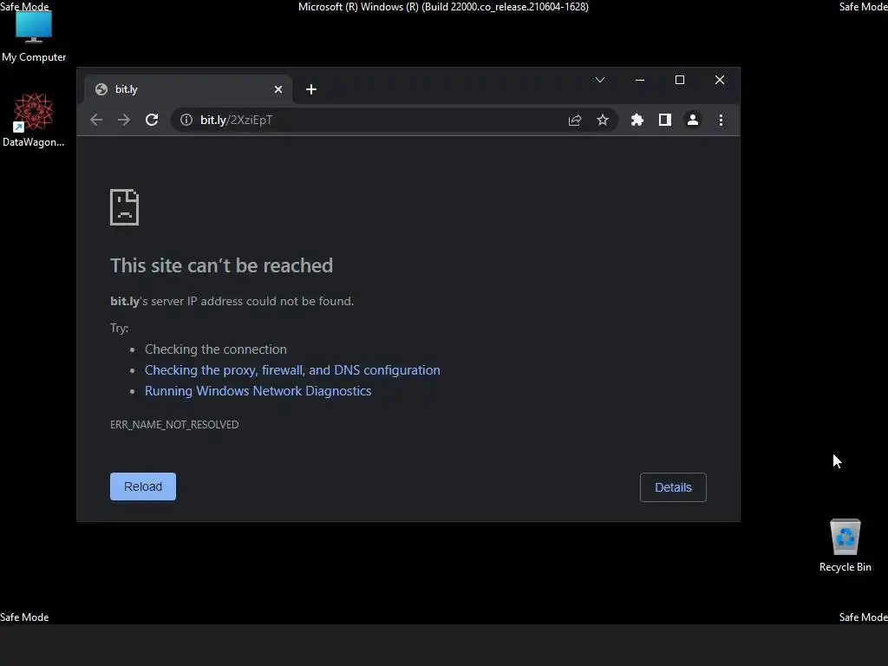The width and height of the screenshot is (888, 666).
Task: Select the bit.ly tab
Action: [188, 89]
